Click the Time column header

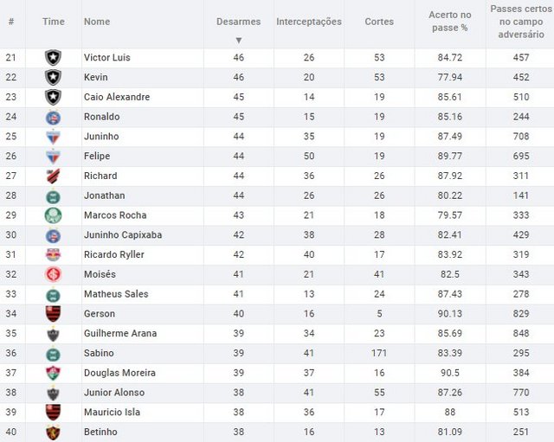click(x=53, y=22)
